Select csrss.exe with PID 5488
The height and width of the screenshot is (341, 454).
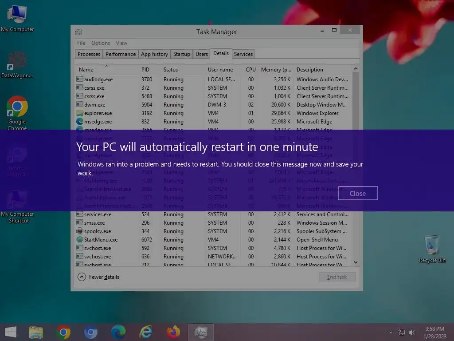point(214,96)
